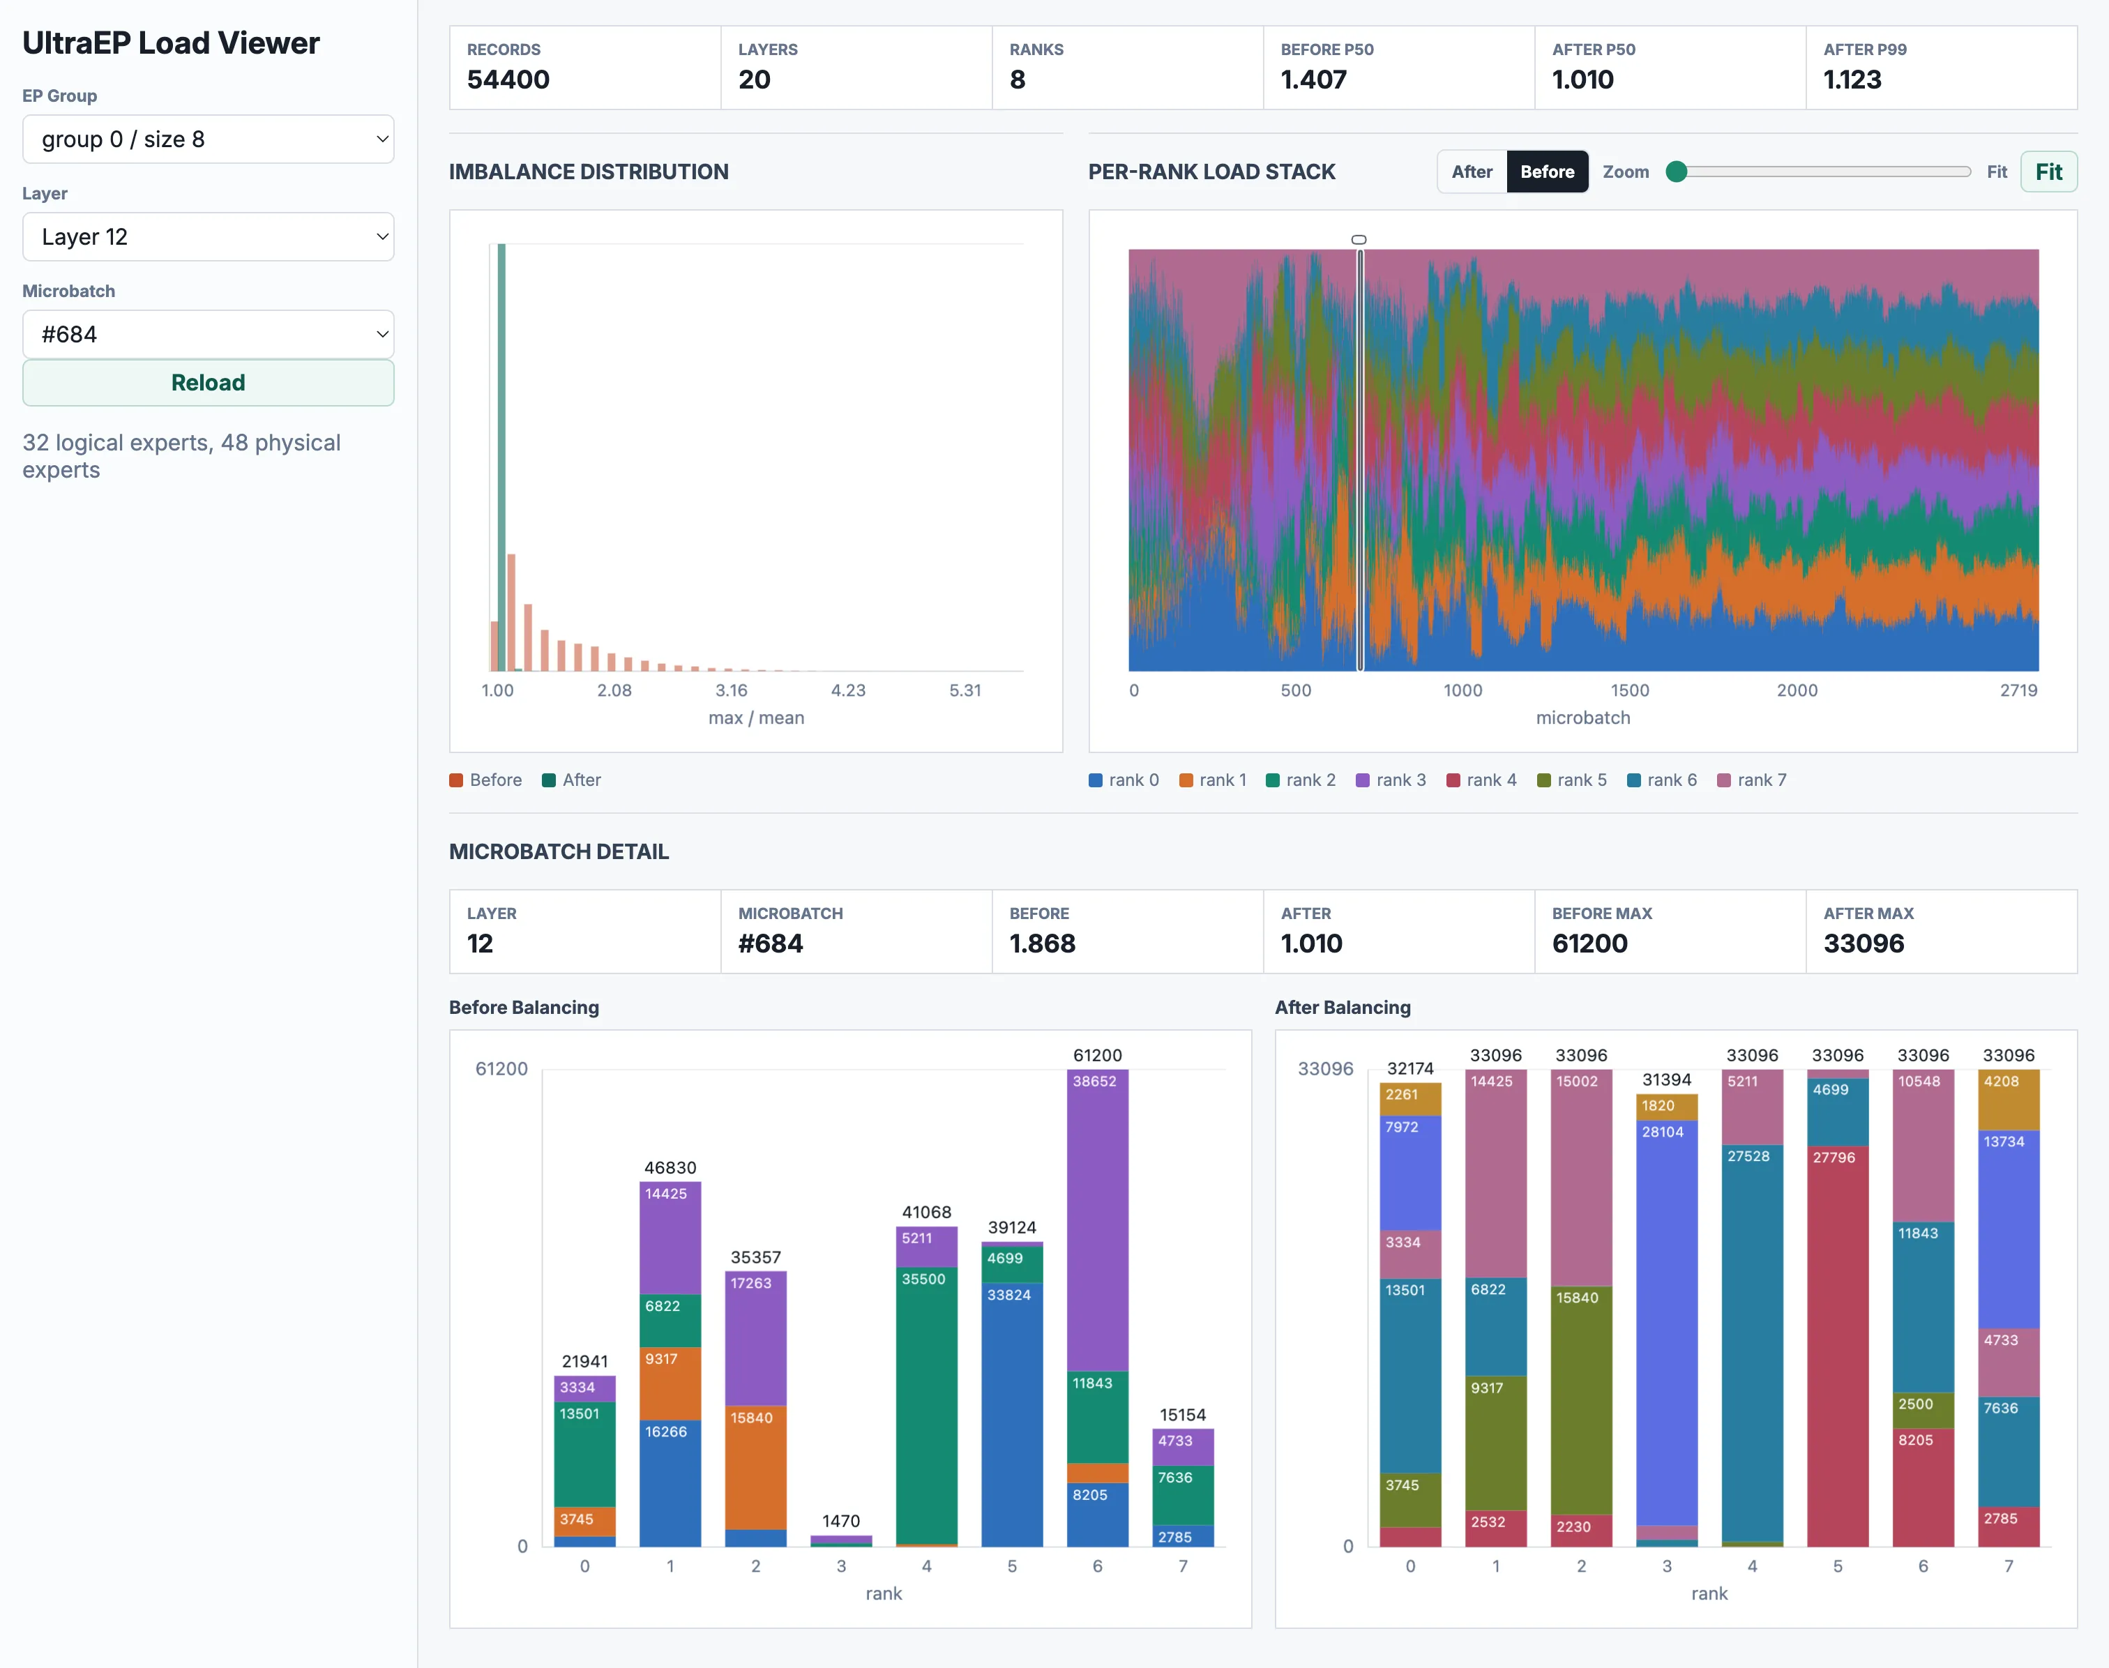The image size is (2109, 1668).
Task: Toggle rank 6 legend entry
Action: pos(1662,780)
